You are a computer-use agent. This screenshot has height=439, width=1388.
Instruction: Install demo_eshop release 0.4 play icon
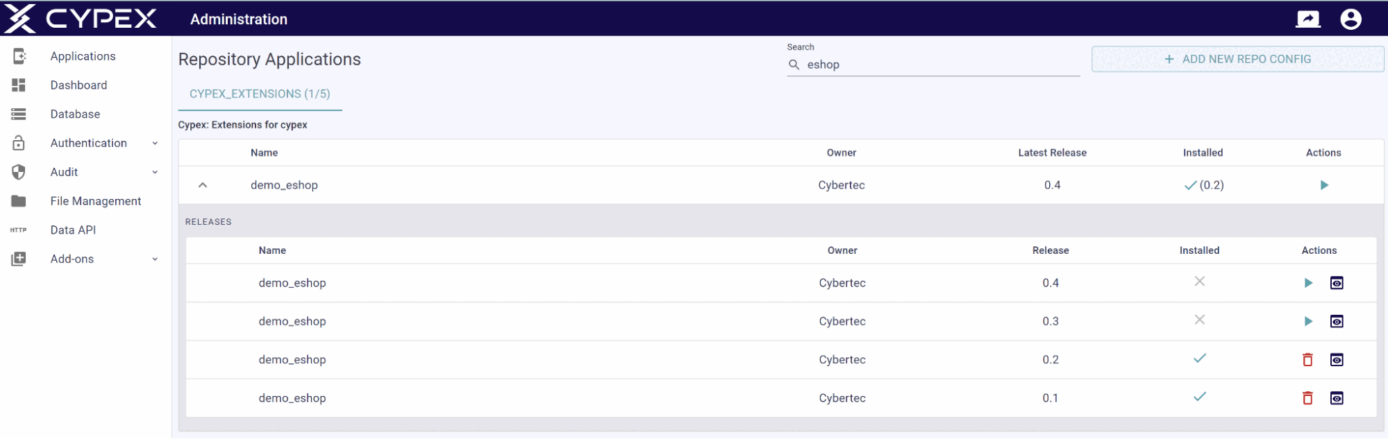point(1308,283)
